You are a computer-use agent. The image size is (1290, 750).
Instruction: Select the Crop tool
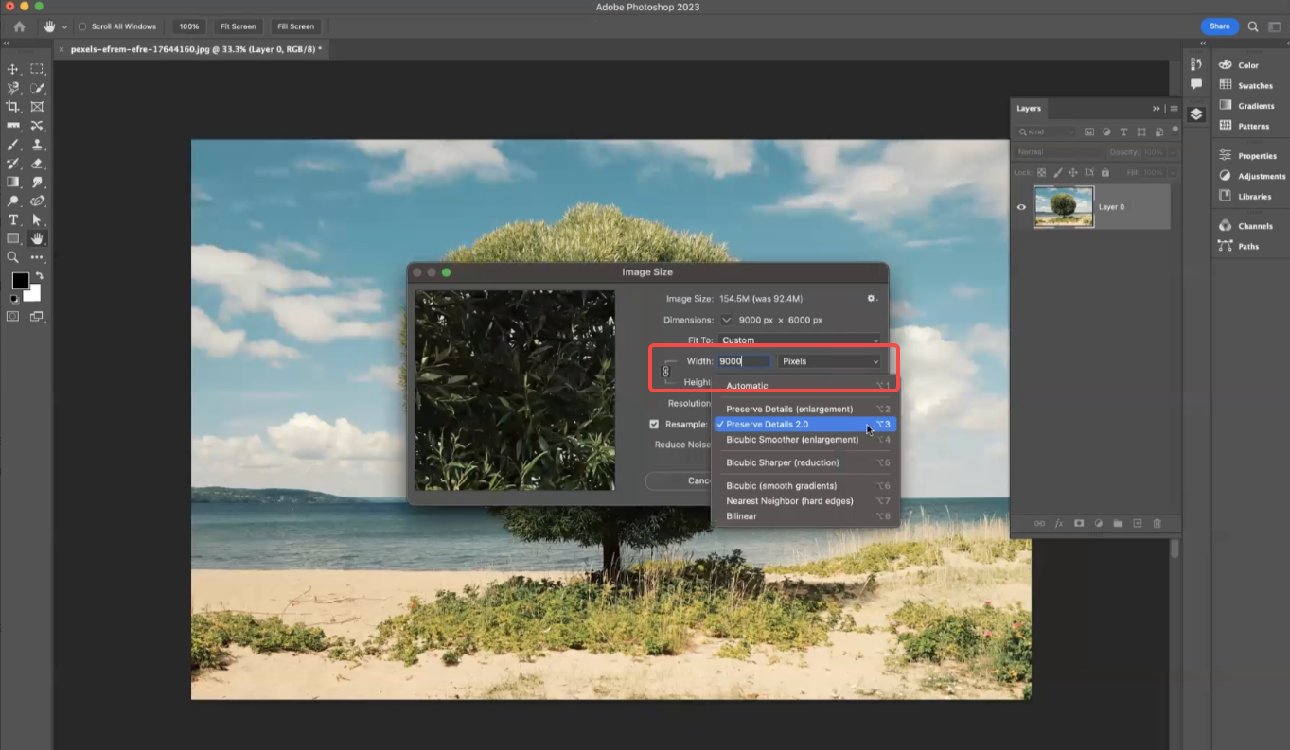click(x=13, y=107)
